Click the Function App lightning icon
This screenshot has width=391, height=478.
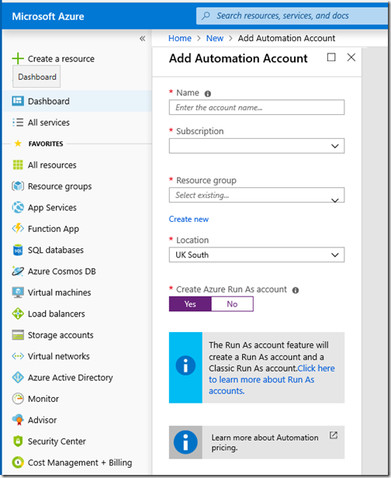[x=18, y=228]
